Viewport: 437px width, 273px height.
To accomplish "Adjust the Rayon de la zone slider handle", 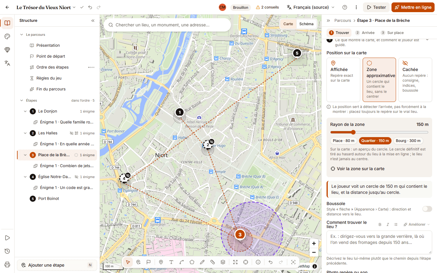I will coord(353,132).
